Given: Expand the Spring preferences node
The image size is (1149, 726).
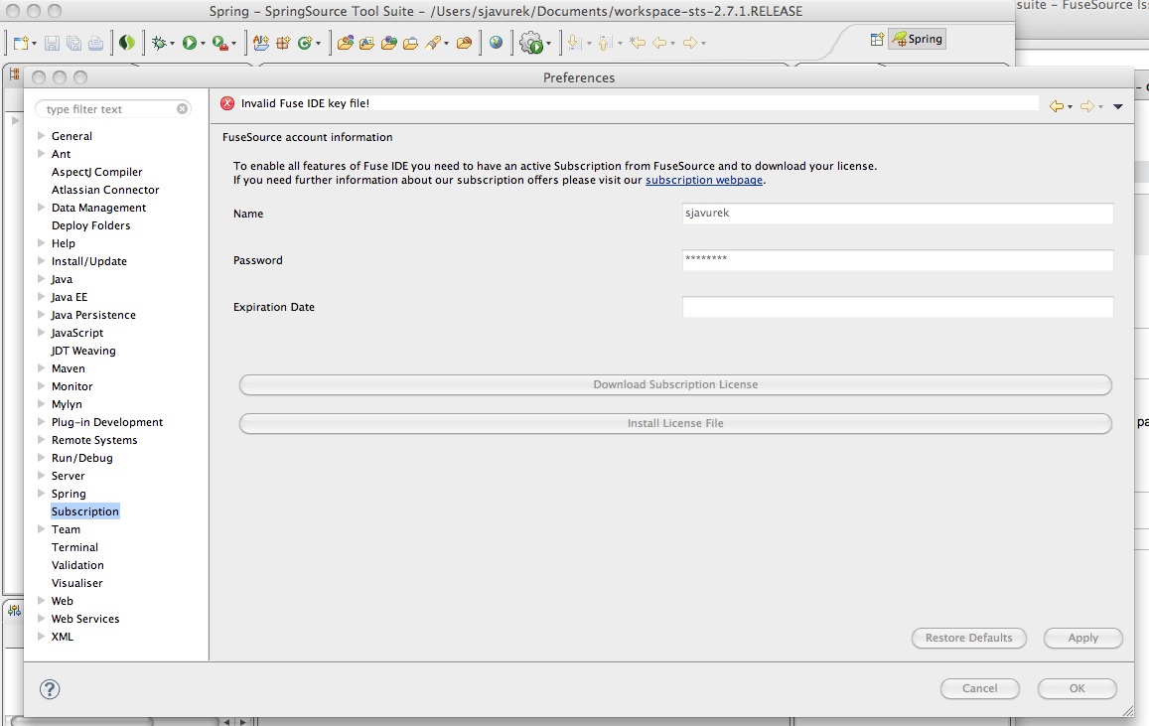Looking at the screenshot, I should click(41, 494).
